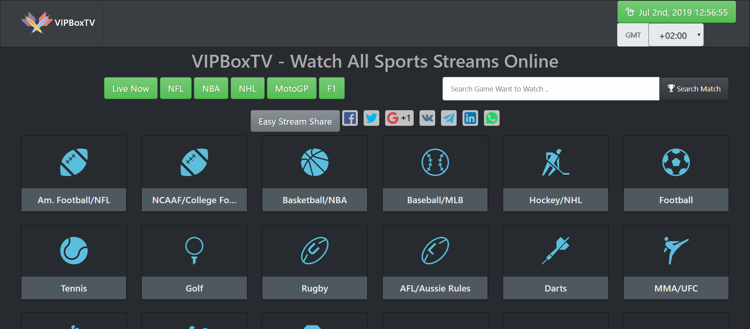Screen dimensions: 750x329
Task: Click the Google +1 share icon
Action: tap(399, 118)
